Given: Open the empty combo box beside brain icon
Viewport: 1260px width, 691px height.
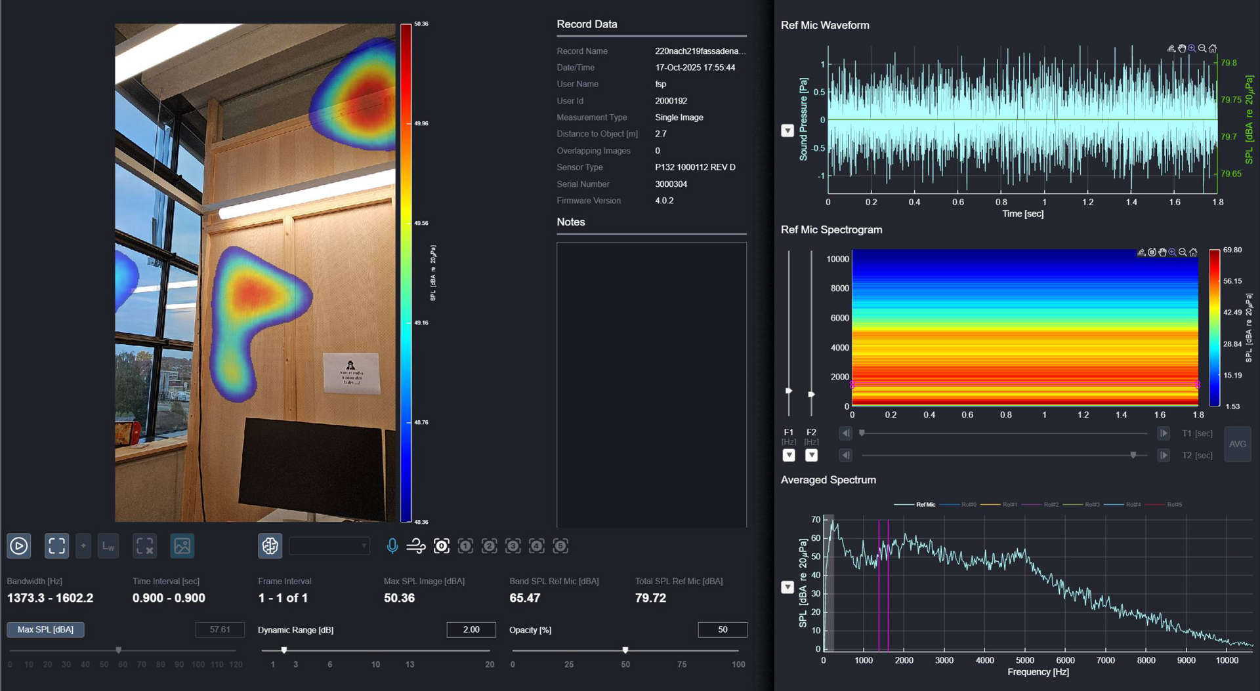Looking at the screenshot, I should pos(329,545).
